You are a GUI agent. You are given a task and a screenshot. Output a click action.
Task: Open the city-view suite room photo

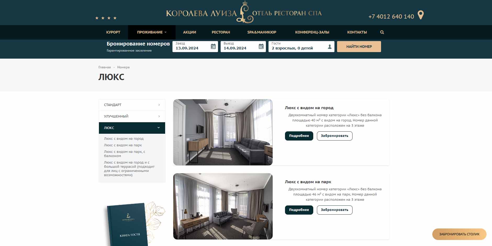click(223, 132)
